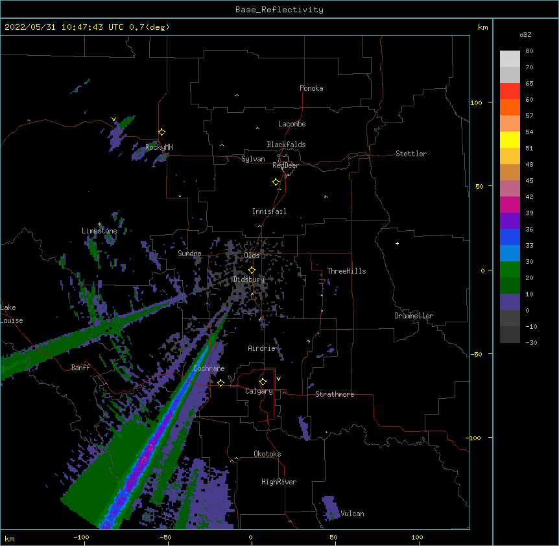Click the km unit label at top right
The image size is (559, 546).
pos(483,27)
